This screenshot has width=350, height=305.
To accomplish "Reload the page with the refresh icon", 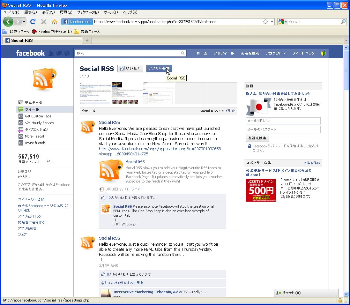I will point(33,22).
